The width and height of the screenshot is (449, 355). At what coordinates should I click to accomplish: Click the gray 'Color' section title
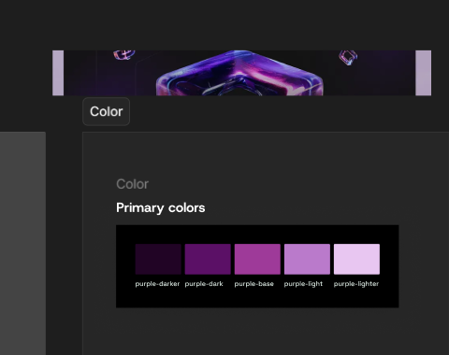pos(132,184)
